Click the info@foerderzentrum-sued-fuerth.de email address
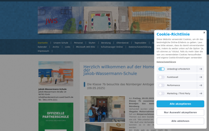Screen dimensions: 209x131 pos(56,97)
